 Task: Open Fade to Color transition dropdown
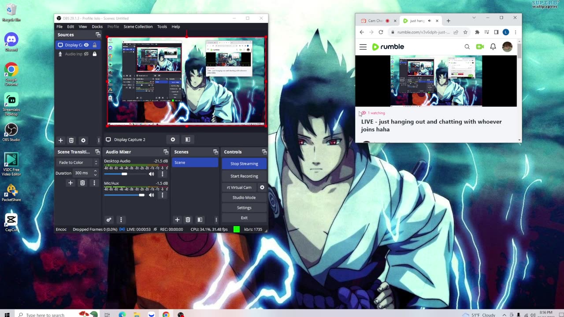pyautogui.click(x=78, y=162)
